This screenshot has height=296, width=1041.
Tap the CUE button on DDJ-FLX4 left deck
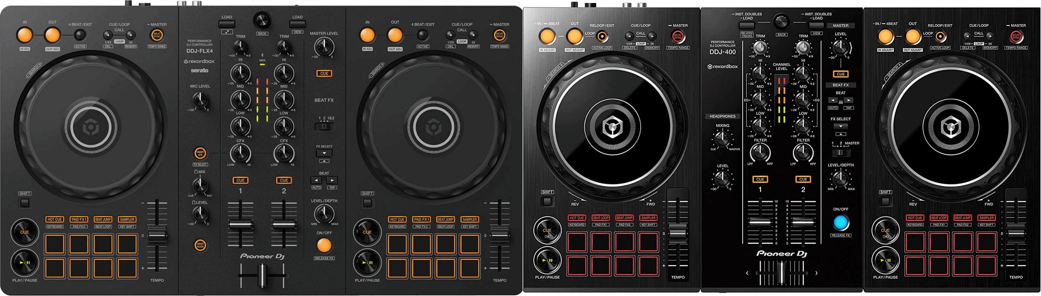25,232
